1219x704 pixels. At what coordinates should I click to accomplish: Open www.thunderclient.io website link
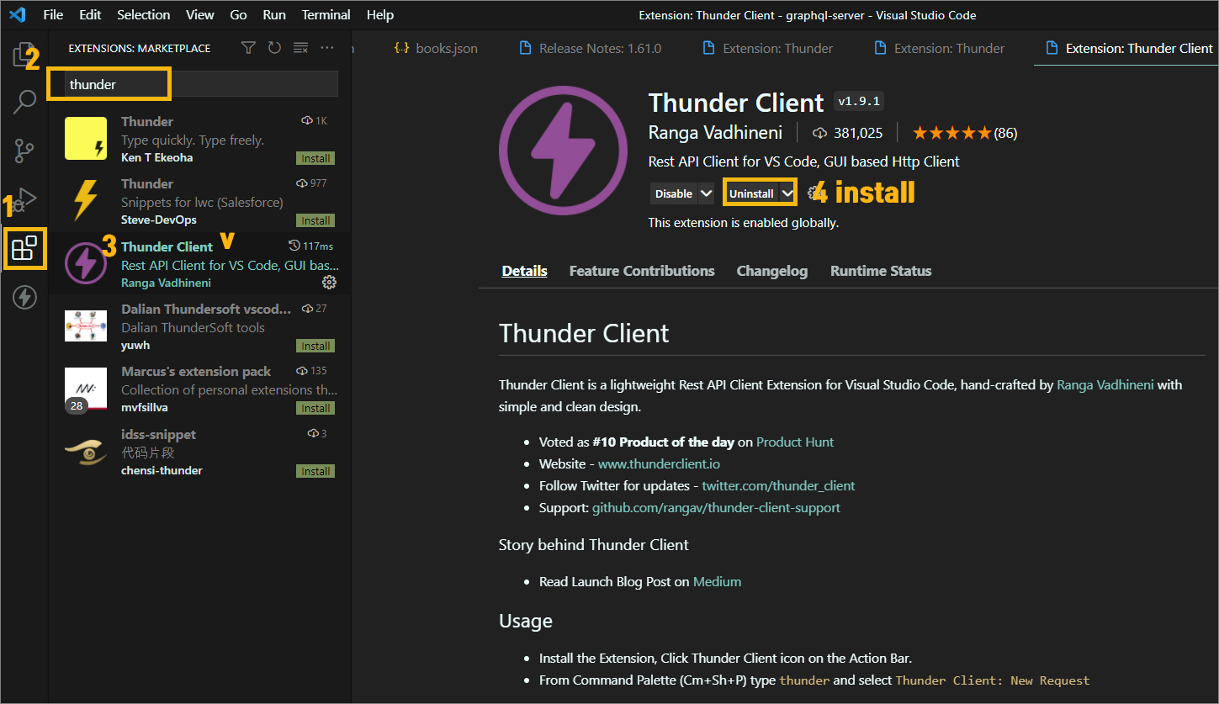click(x=659, y=463)
